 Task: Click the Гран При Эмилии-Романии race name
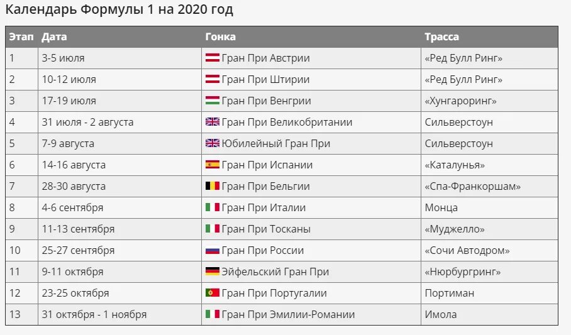pos(288,314)
